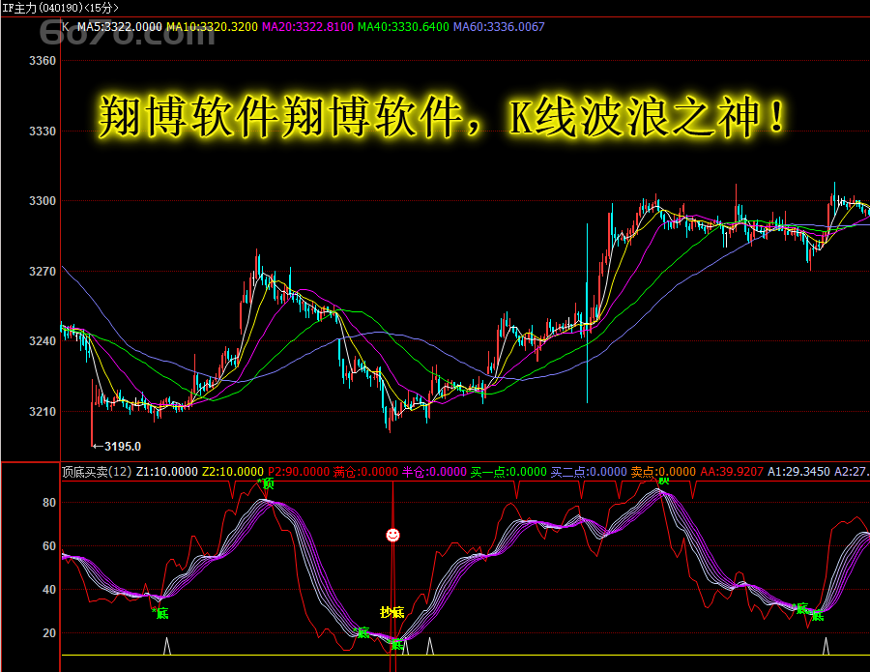The width and height of the screenshot is (870, 672).
Task: Click the magenta MA20:3322.8100 label
Action: pos(307,27)
